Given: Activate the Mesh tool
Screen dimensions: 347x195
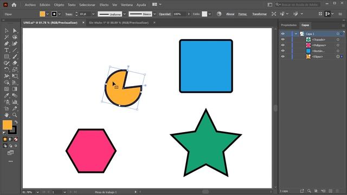Looking at the screenshot, I should coord(7,89).
